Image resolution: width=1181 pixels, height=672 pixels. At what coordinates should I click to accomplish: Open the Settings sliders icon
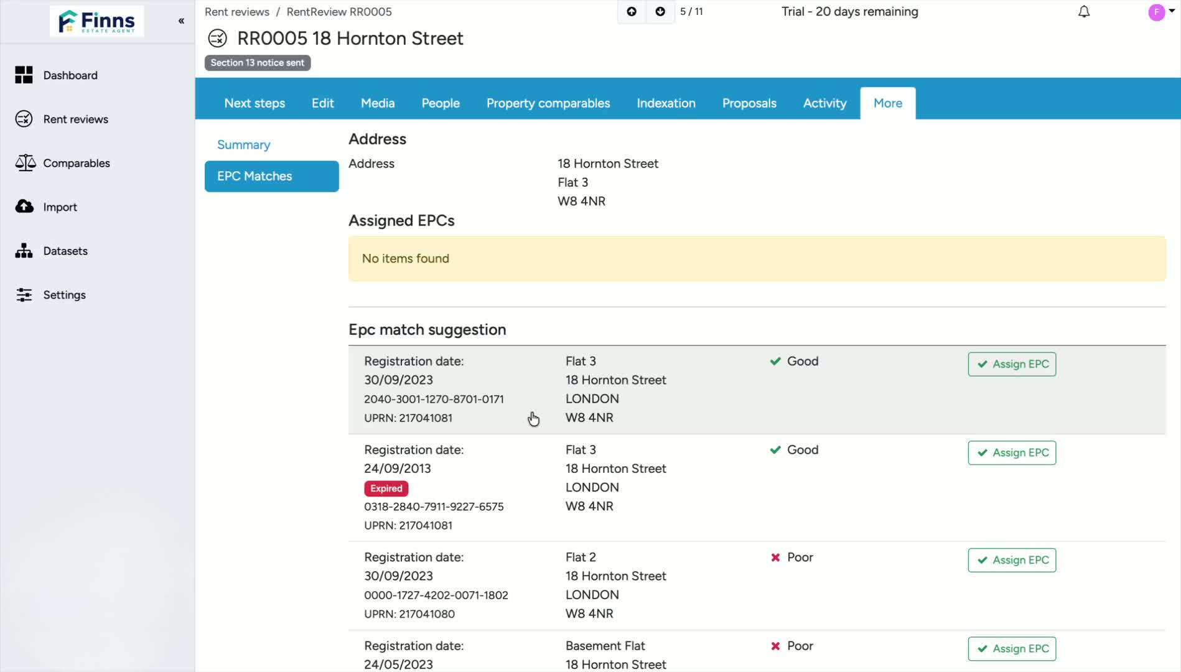pos(24,295)
